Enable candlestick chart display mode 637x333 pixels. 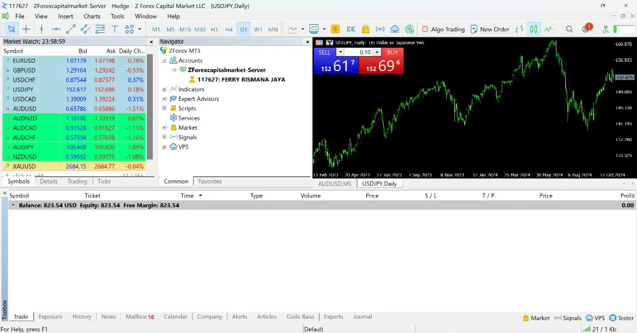pos(533,29)
